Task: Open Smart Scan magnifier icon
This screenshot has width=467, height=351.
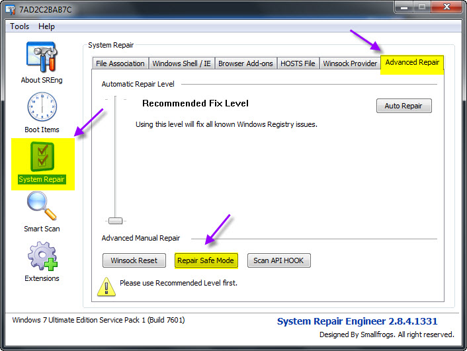Action: 42,206
